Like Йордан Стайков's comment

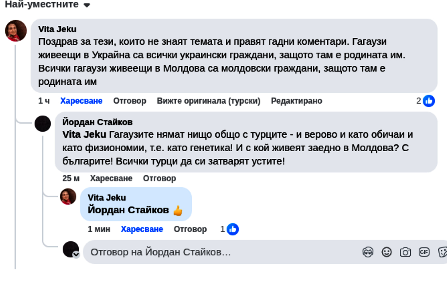111,178
